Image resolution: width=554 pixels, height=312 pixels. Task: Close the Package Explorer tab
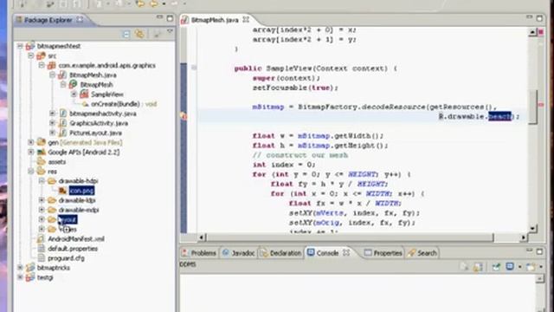coord(81,20)
